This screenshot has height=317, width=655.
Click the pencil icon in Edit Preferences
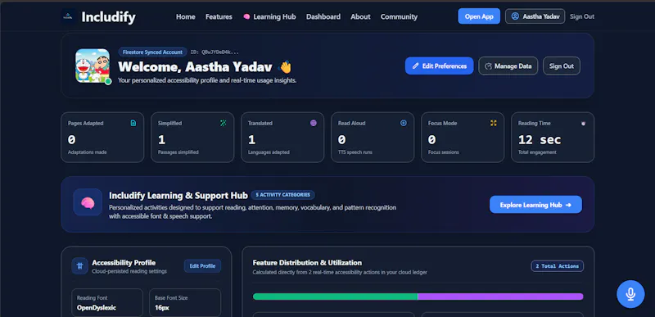(415, 66)
